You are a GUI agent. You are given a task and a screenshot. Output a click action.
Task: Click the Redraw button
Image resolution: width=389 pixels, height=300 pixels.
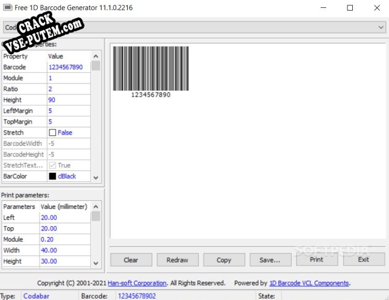(x=177, y=260)
